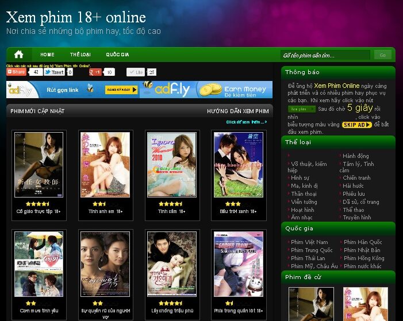Switch to PHIM MỚI CẬP NHẬT tab
Viewport: 403px width, 321px height.
click(37, 111)
